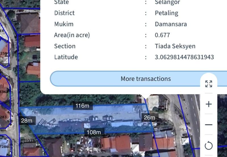Click the Area value 0.677
The height and width of the screenshot is (157, 227).
click(x=162, y=35)
